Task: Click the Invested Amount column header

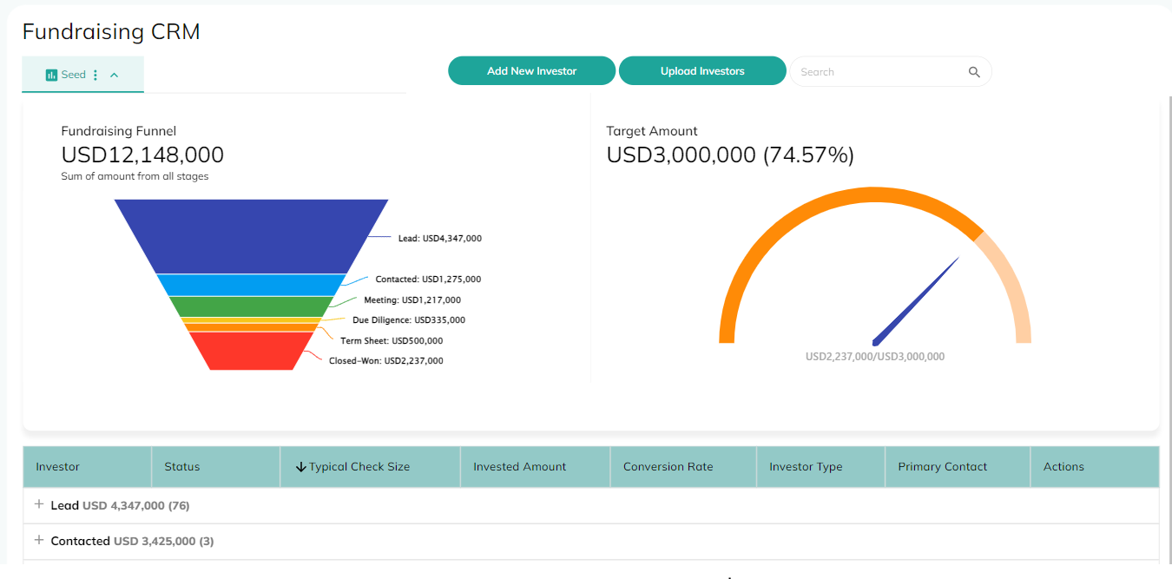Action: pyautogui.click(x=519, y=467)
